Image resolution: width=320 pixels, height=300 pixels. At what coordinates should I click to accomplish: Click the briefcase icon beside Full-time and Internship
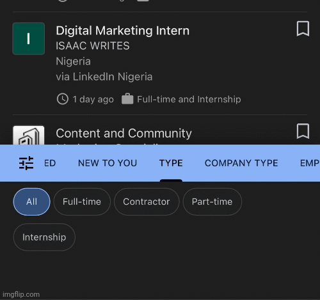click(127, 99)
